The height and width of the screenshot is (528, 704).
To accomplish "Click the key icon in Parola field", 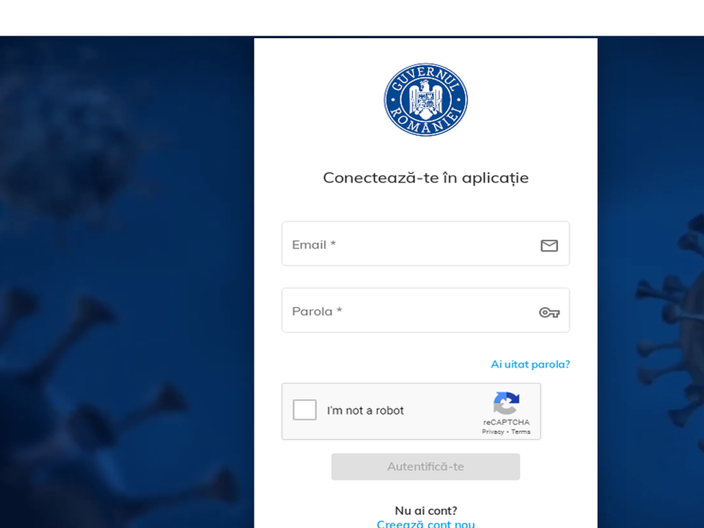I will (549, 312).
